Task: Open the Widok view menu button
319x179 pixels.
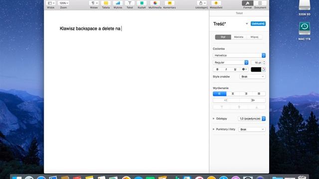Action: (x=51, y=3)
